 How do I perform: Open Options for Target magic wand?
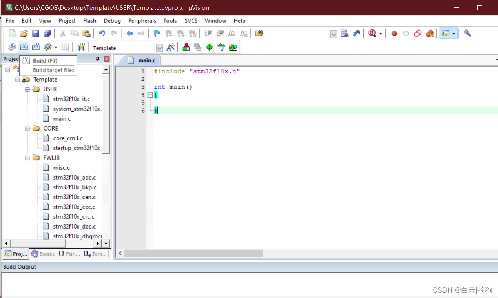[171, 47]
